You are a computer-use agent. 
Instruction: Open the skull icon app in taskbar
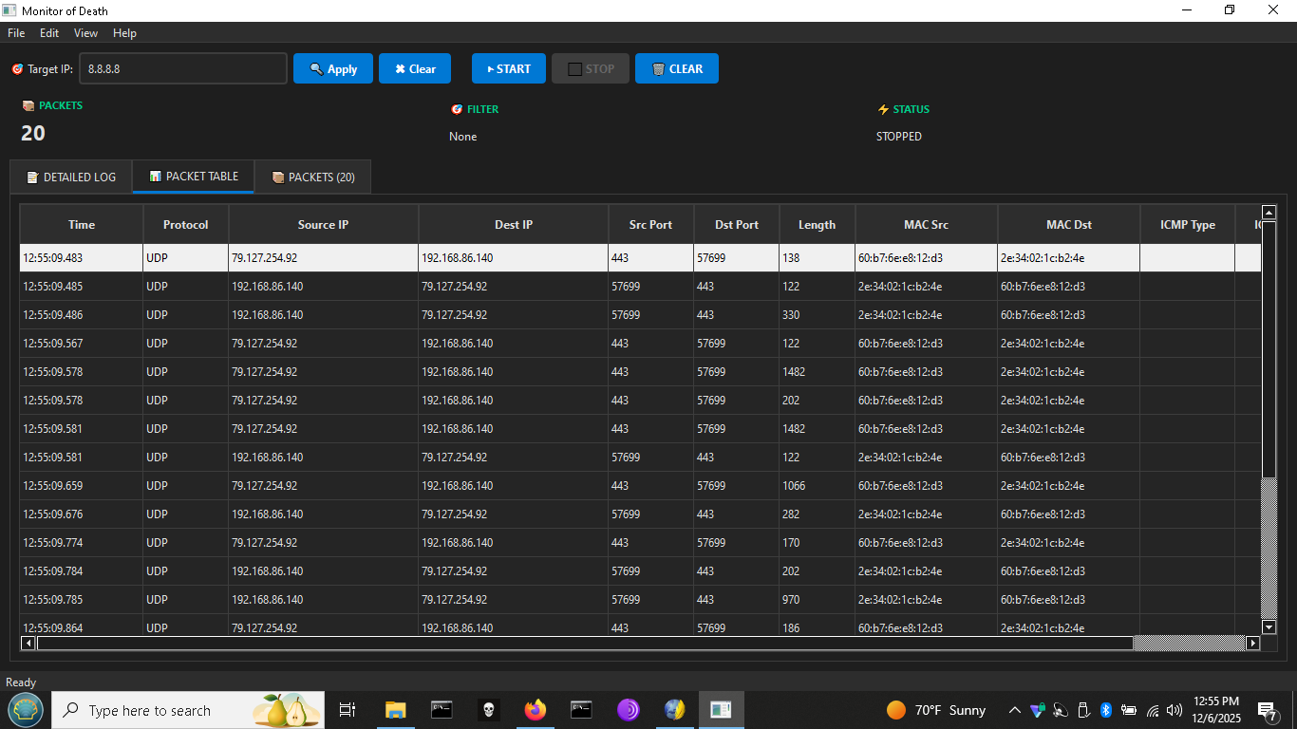pos(488,710)
